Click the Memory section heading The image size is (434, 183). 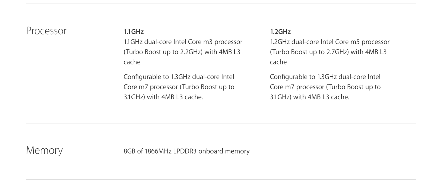(x=44, y=150)
